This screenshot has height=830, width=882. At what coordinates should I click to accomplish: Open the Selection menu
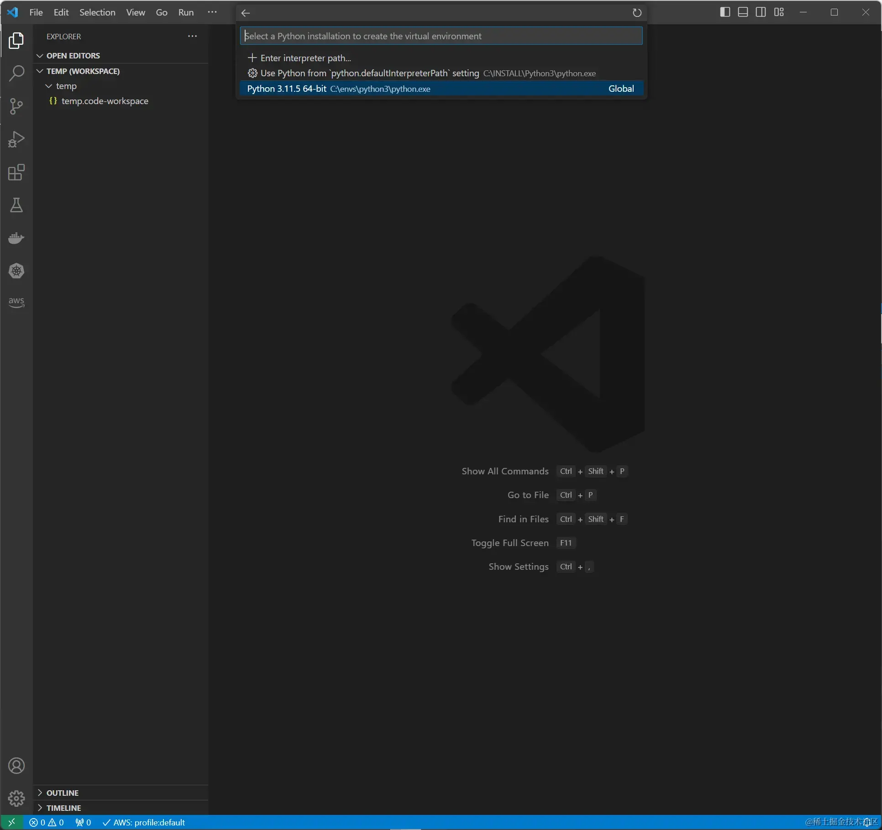[x=97, y=12]
